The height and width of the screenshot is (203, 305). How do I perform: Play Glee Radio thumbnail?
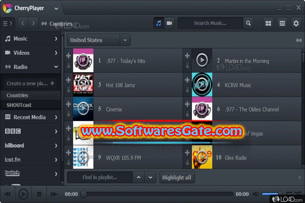click(202, 157)
